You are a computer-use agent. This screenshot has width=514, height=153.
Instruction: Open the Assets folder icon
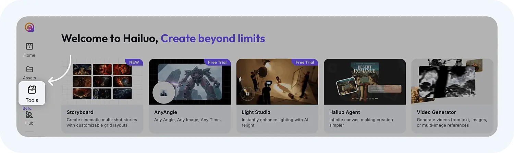point(29,69)
